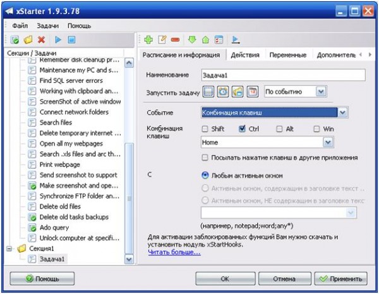Click the tree scrollbar up arrow
This screenshot has width=379, height=294.
[x=129, y=63]
